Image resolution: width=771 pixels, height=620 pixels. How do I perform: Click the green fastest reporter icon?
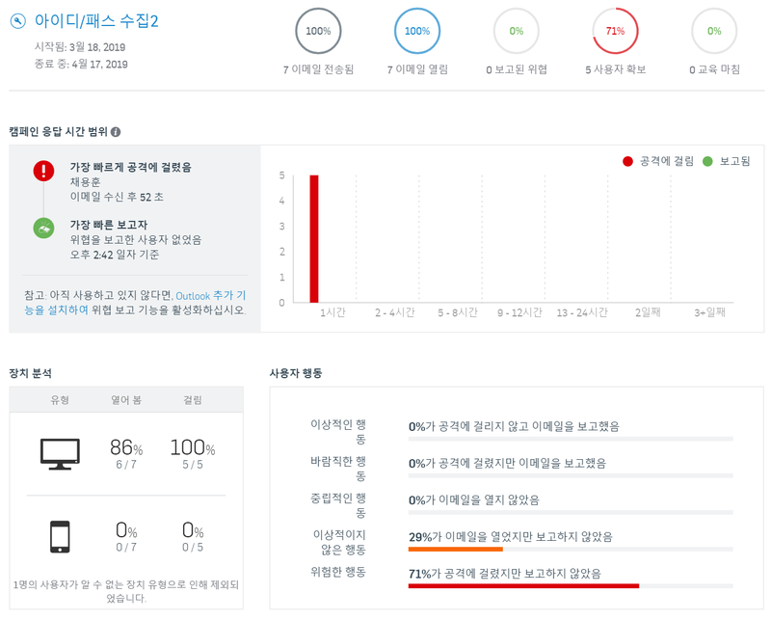click(x=43, y=229)
